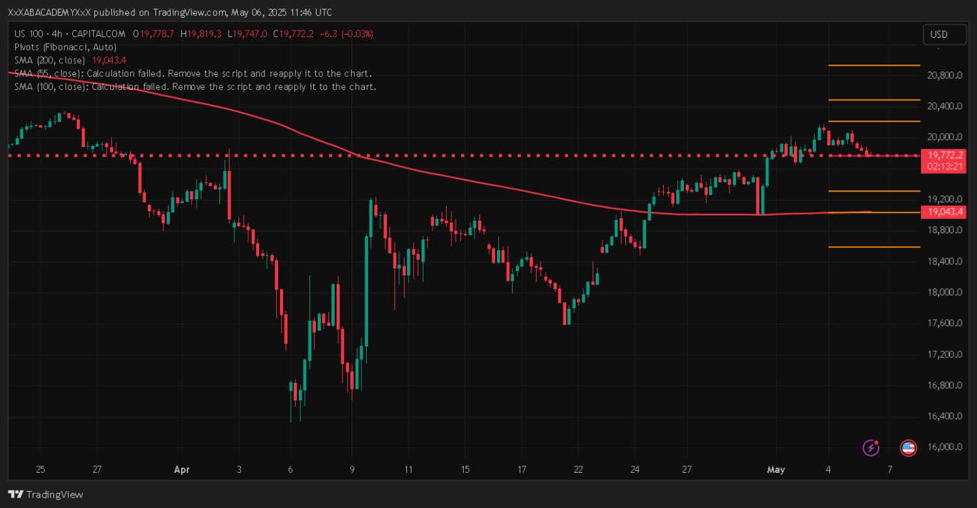Open the USD currency selector
Screen dimensions: 977x508
(x=944, y=35)
